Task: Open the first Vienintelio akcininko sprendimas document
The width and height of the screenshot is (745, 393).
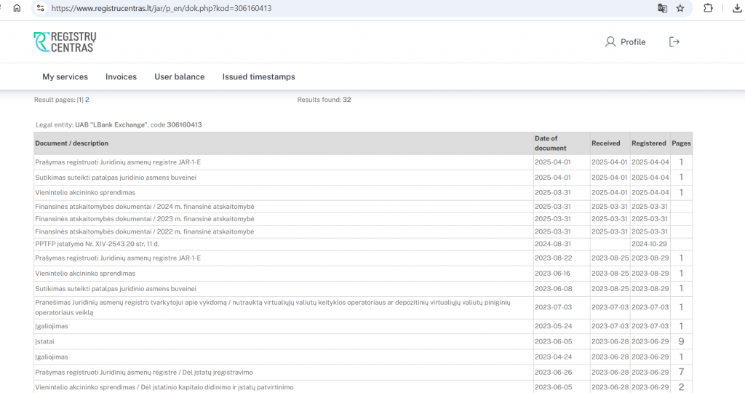Action: click(x=85, y=192)
